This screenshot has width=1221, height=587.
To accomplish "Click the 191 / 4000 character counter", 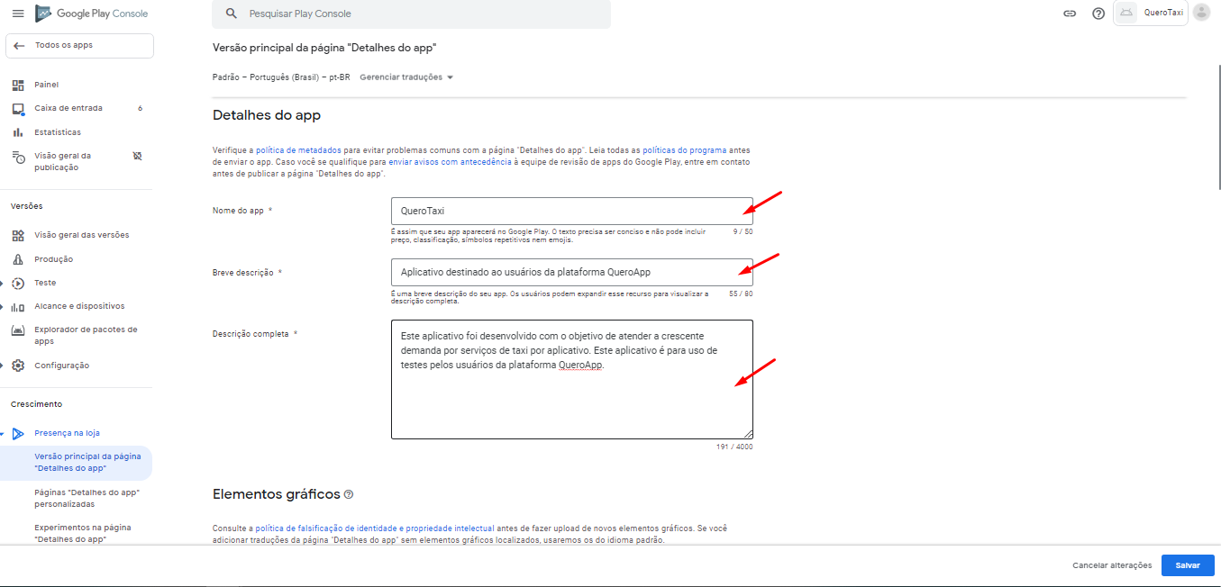I will tap(734, 447).
